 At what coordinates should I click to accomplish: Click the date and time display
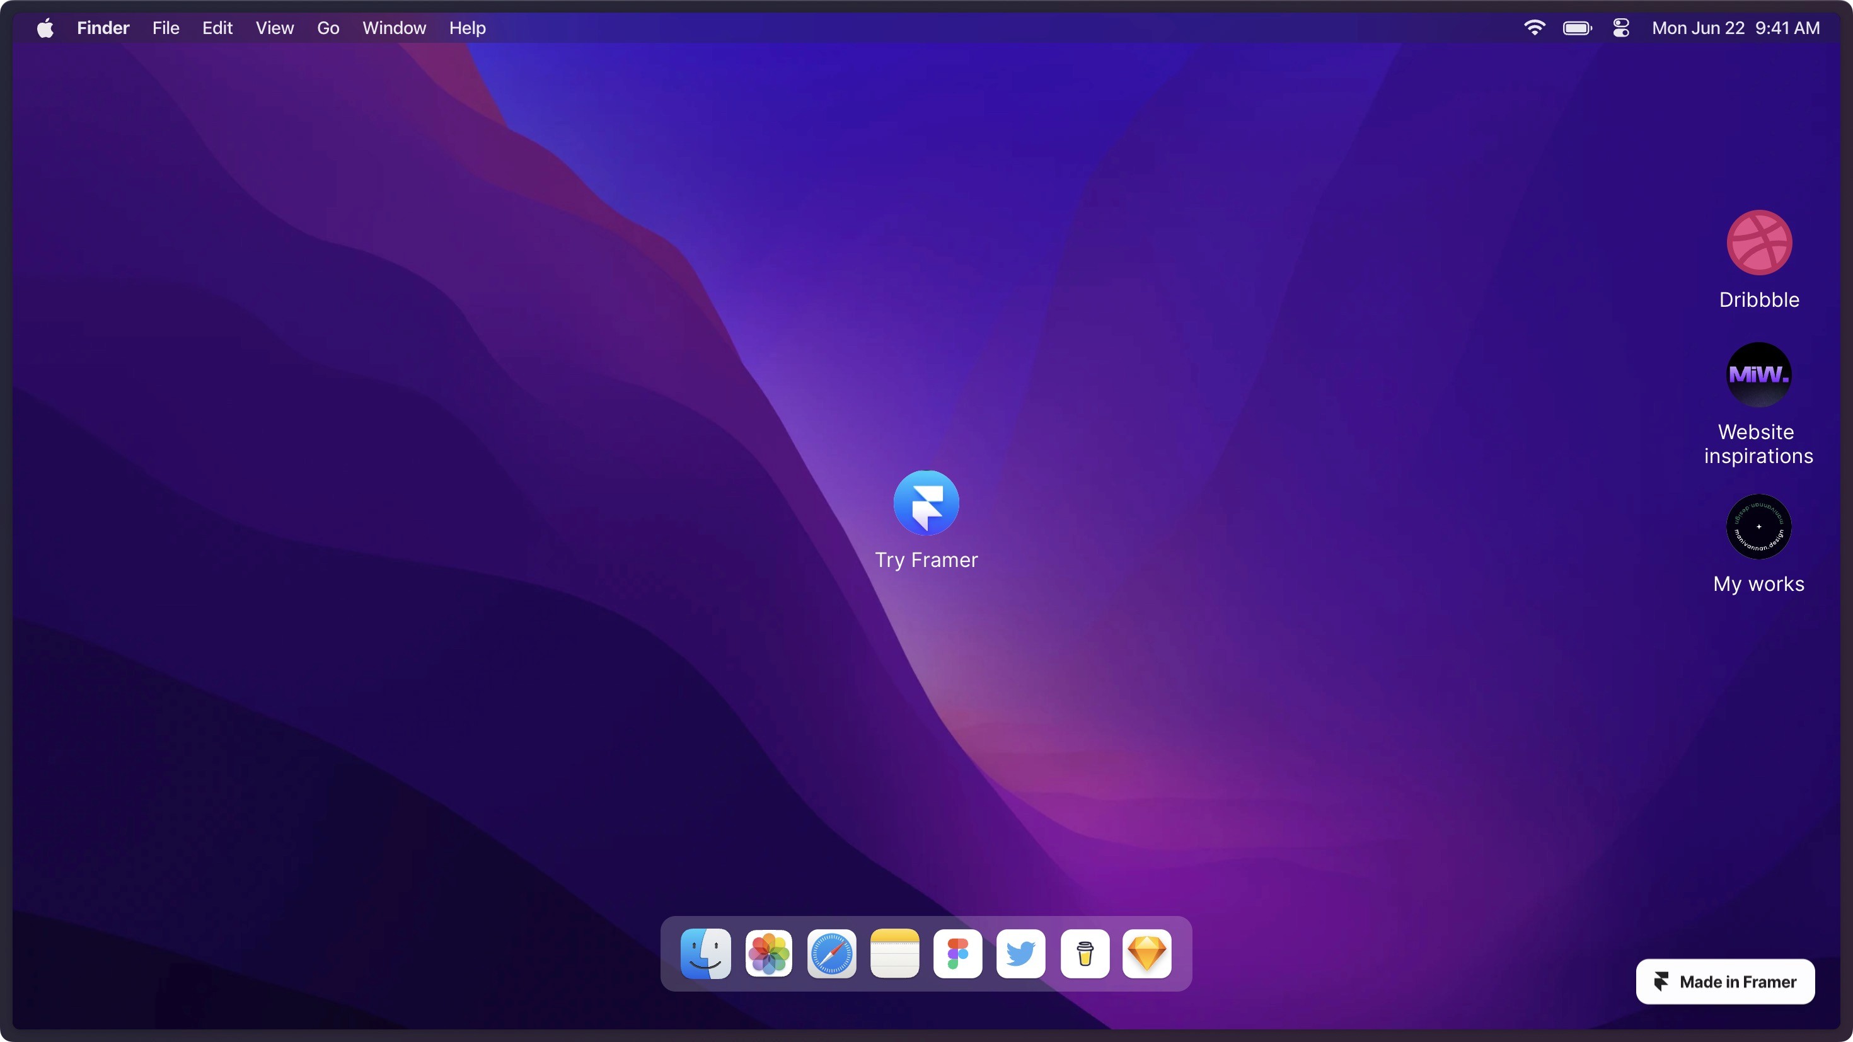click(1736, 28)
